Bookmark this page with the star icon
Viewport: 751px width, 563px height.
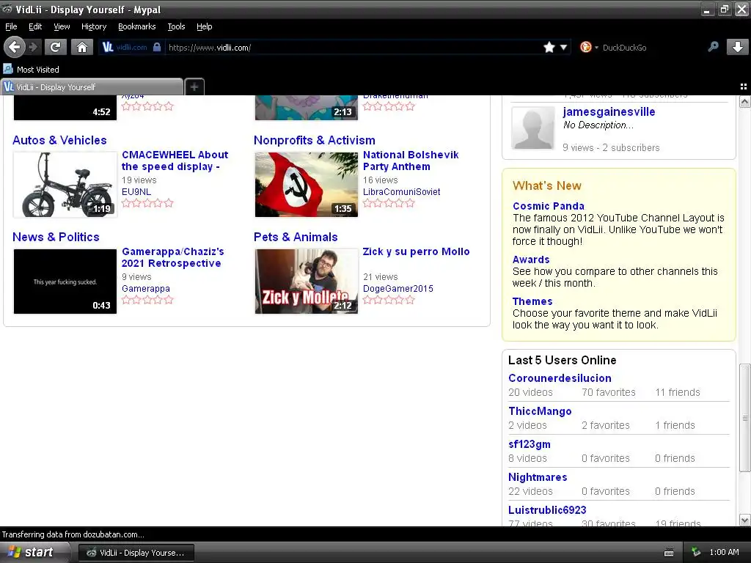click(x=549, y=47)
